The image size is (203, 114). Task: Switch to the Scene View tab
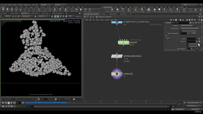(x=4, y=13)
